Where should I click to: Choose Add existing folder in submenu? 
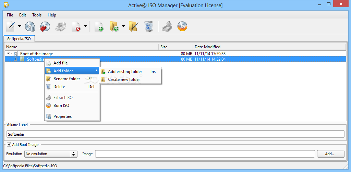131,72
